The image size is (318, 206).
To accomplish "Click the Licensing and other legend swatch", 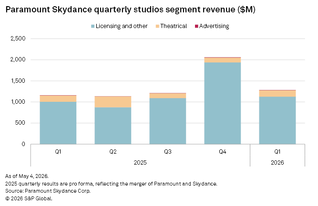I will click(92, 26).
